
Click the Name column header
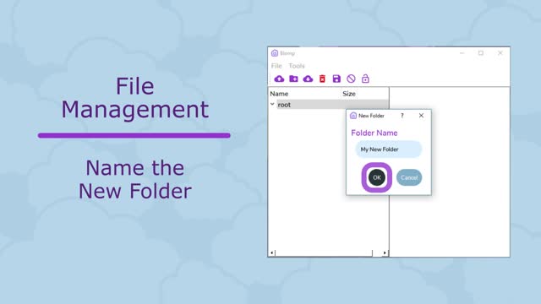coord(279,94)
